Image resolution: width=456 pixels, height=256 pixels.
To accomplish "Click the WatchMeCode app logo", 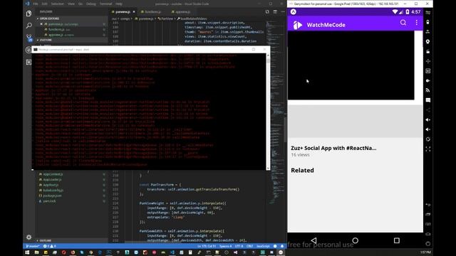I will point(297,25).
